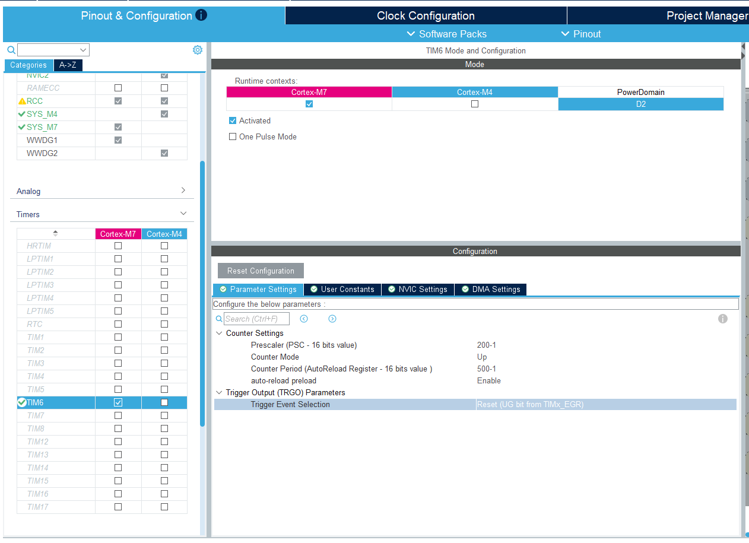749x543 pixels.
Task: Expand the Analog category
Action: (183, 190)
